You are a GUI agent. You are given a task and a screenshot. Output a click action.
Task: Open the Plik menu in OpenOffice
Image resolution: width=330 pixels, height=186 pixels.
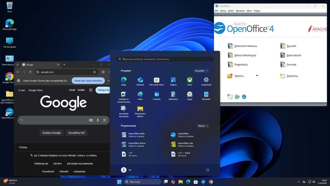coord(217,11)
